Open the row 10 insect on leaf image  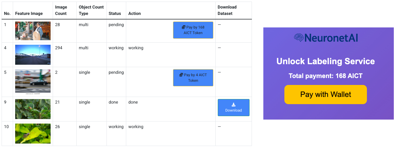click(33, 133)
